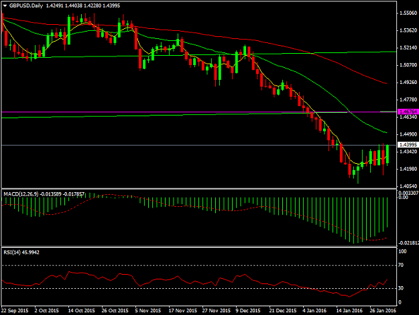This screenshot has height=315, width=419.
Task: Select the 14 Oct 2015 date label
Action: [82, 311]
